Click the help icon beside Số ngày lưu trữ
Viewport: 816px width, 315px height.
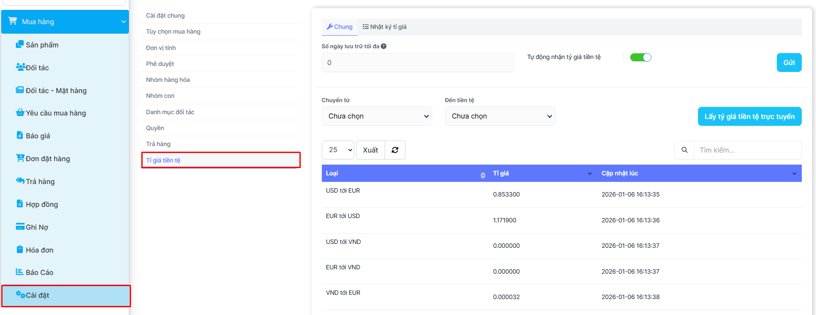point(383,47)
